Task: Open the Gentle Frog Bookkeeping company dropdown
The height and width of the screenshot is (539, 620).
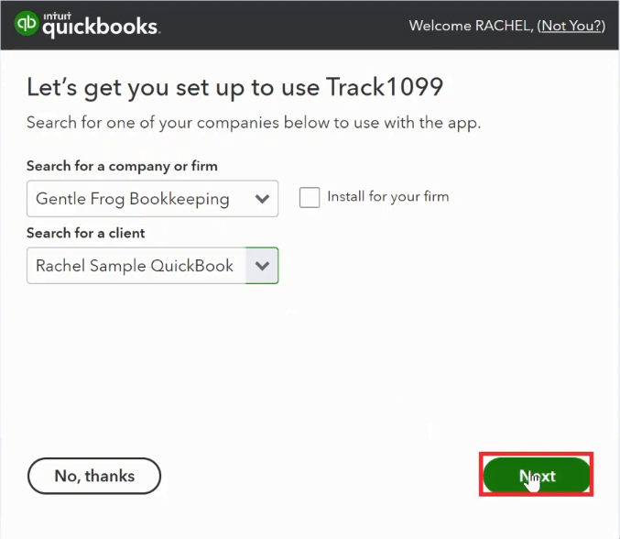Action: tap(153, 199)
